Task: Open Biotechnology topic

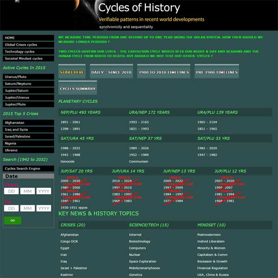Action: pyautogui.click(x=139, y=241)
